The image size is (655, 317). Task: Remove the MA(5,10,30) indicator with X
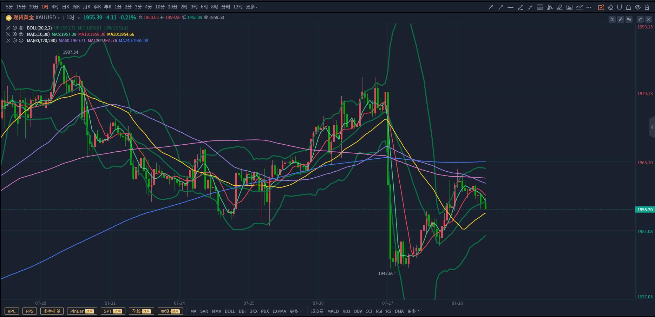[x=8, y=34]
